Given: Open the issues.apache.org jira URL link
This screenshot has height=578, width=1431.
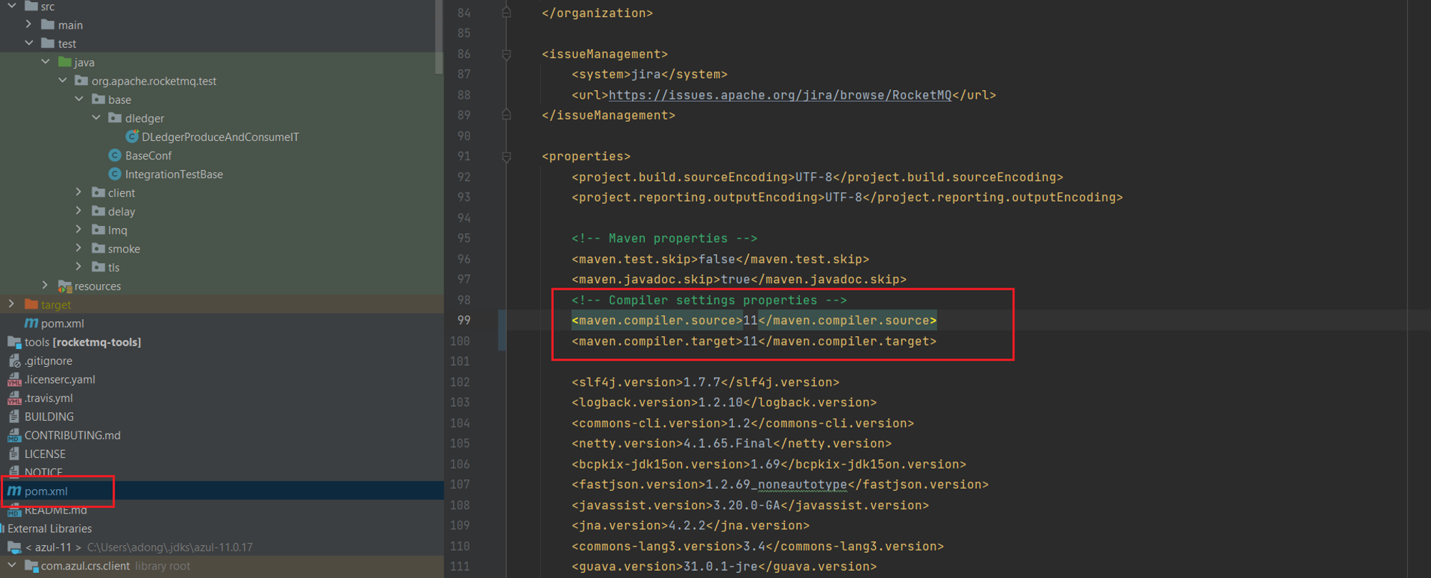Looking at the screenshot, I should pyautogui.click(x=780, y=95).
